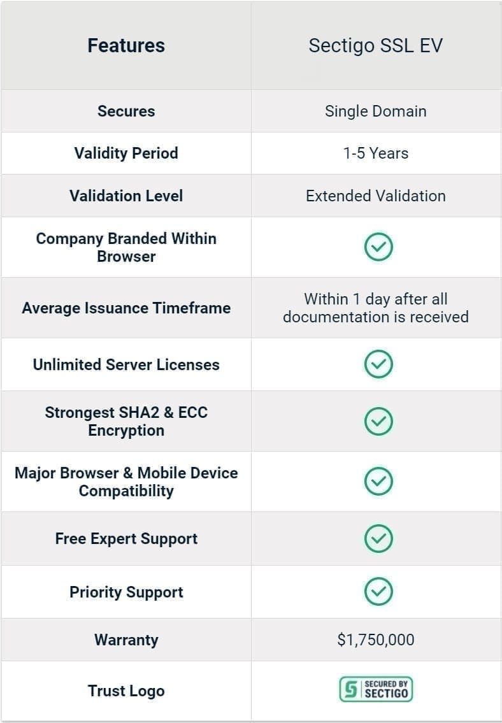Click the $1,750,000 warranty amount
Viewport: 502px width, 723px height.
(x=376, y=640)
